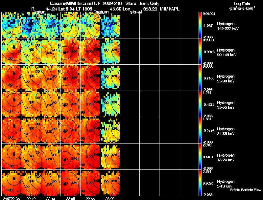
Task: Pick the 23:00 image in the Hydrogen 5-13 keV row
Action: (110, 183)
